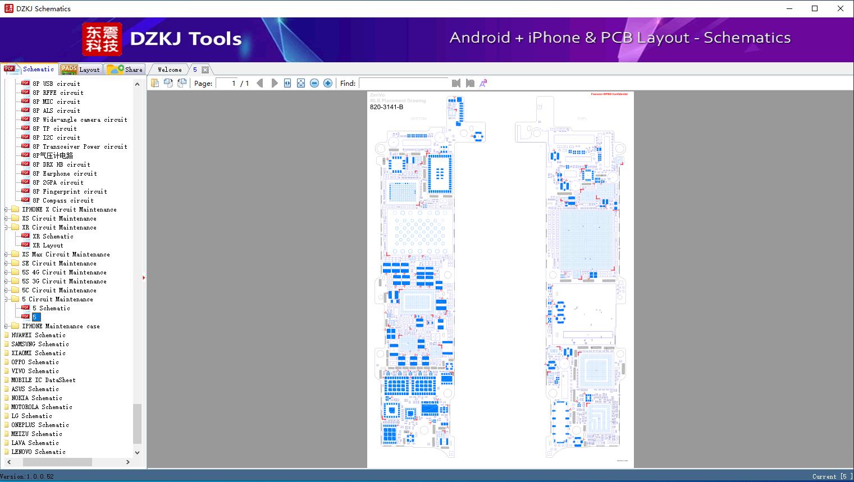Find previous search match

[456, 83]
